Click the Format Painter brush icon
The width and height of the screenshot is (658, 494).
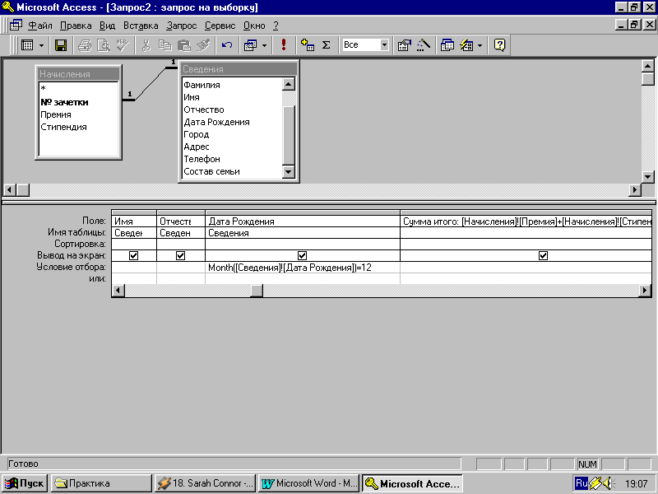click(203, 45)
